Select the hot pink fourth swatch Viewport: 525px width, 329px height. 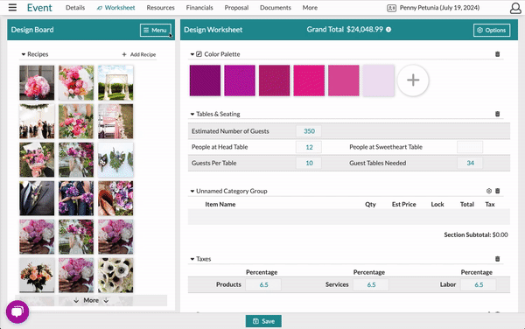309,80
